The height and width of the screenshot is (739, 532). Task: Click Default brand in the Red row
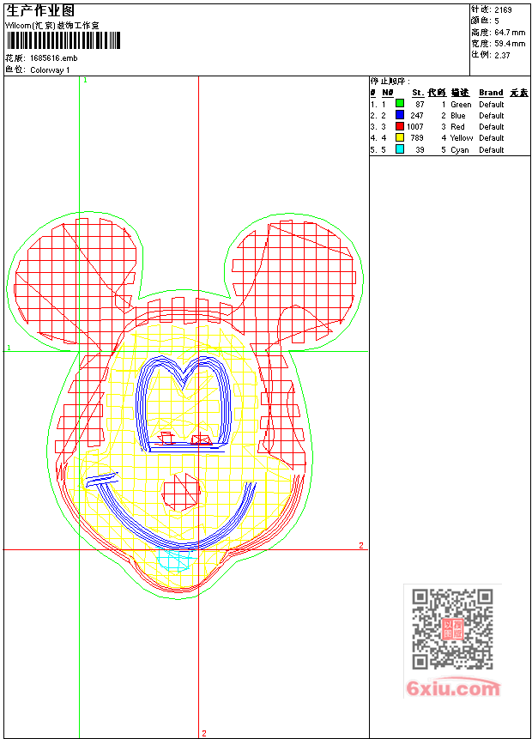[x=492, y=127]
